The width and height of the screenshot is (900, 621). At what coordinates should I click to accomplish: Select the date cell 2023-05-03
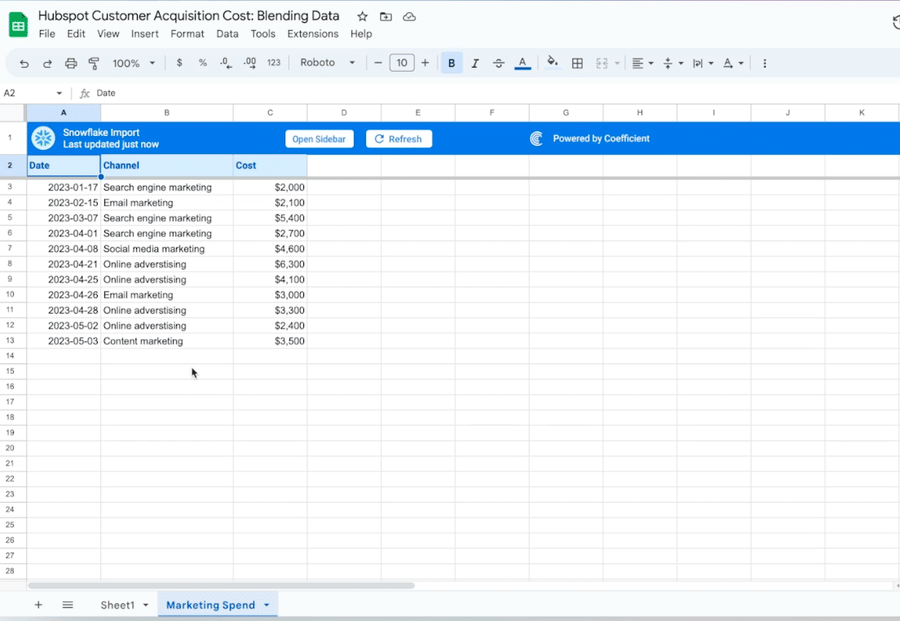pos(64,341)
